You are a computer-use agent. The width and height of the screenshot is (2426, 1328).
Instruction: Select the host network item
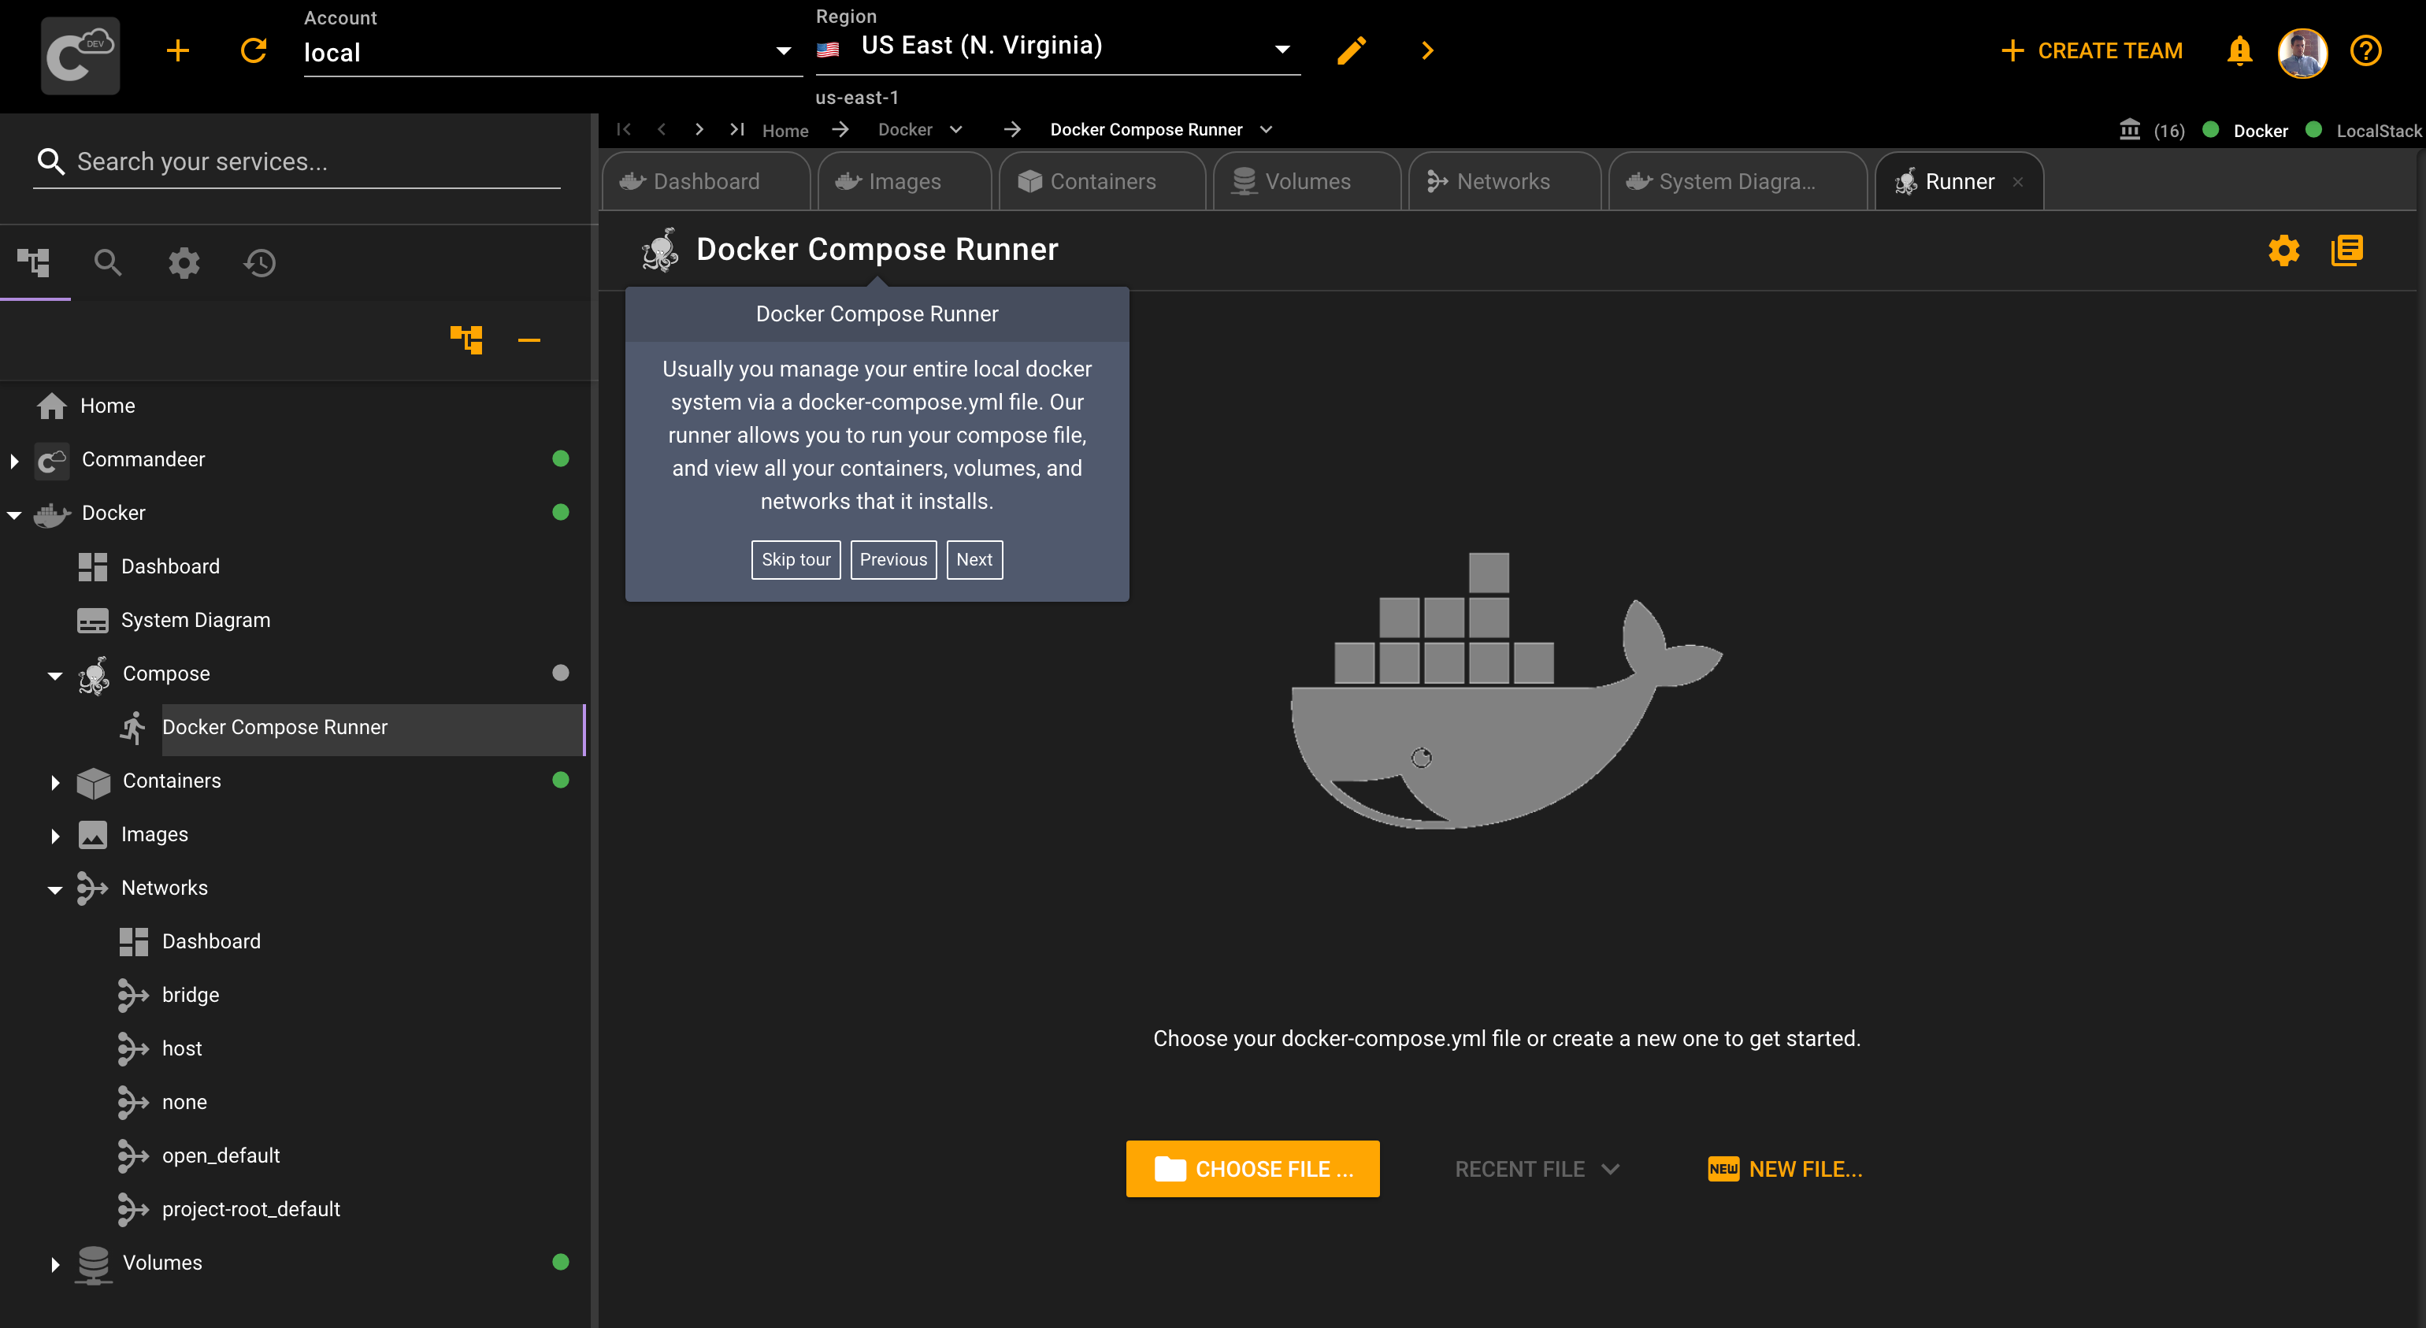pyautogui.click(x=182, y=1049)
